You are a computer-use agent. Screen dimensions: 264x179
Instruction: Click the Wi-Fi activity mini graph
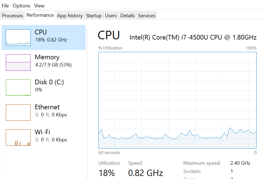coord(18,138)
